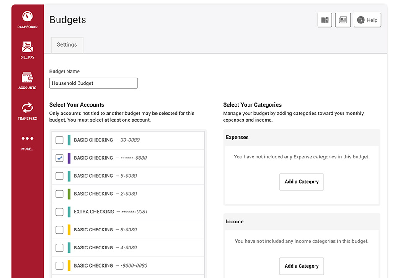This screenshot has width=398, height=278.
Task: Check the Basic Checking 30-0080 box
Action: [x=59, y=140]
